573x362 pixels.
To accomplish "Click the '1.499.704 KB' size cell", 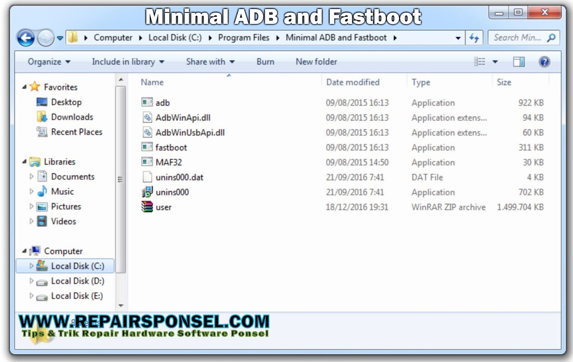I will pos(520,207).
